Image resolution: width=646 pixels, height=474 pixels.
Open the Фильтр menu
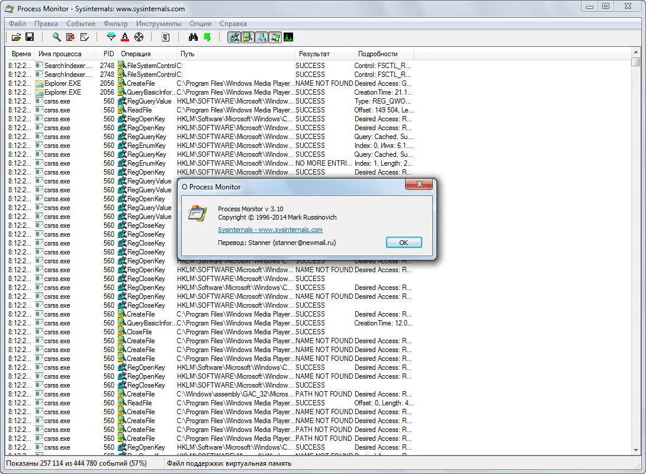(x=116, y=24)
